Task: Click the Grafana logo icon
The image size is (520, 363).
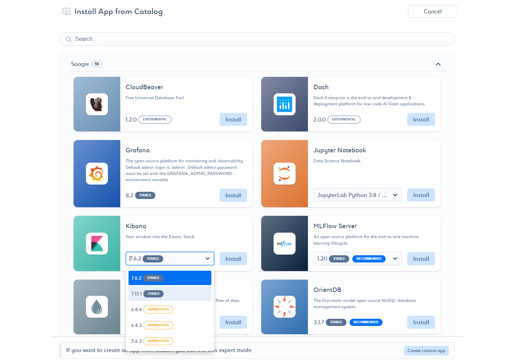Action: pos(97,174)
